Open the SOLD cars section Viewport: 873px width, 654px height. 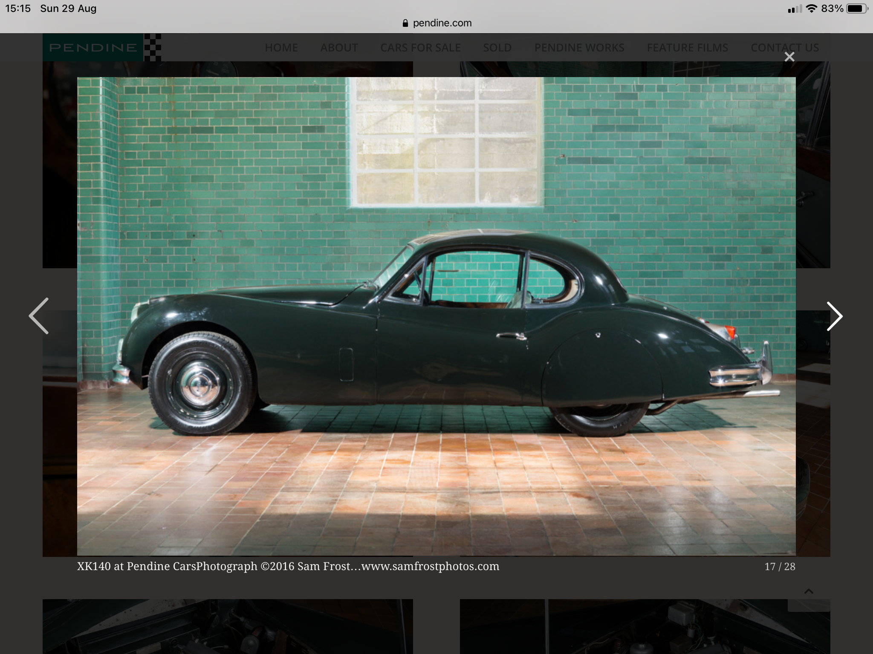tap(497, 48)
